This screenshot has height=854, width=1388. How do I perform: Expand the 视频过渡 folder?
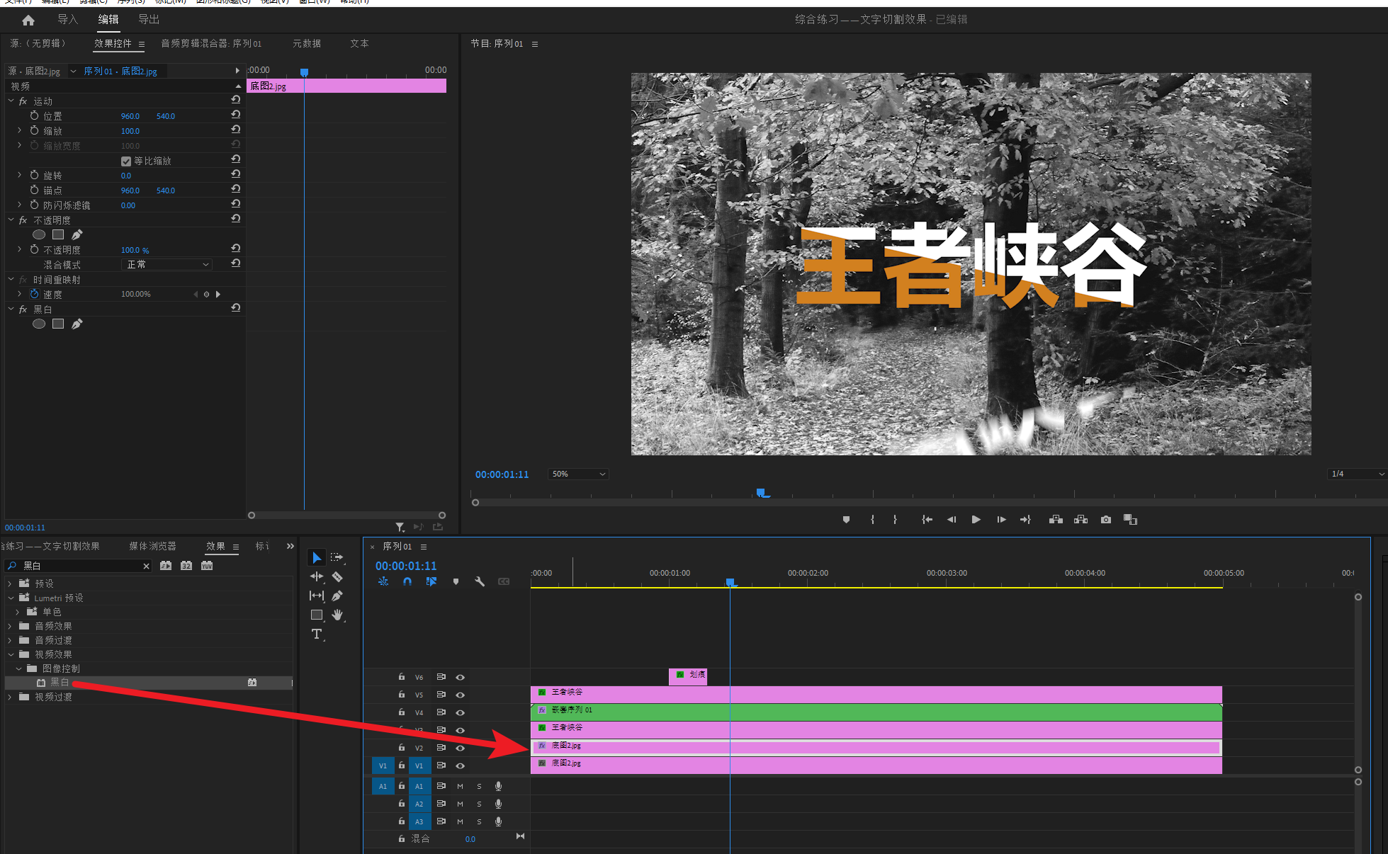point(10,697)
